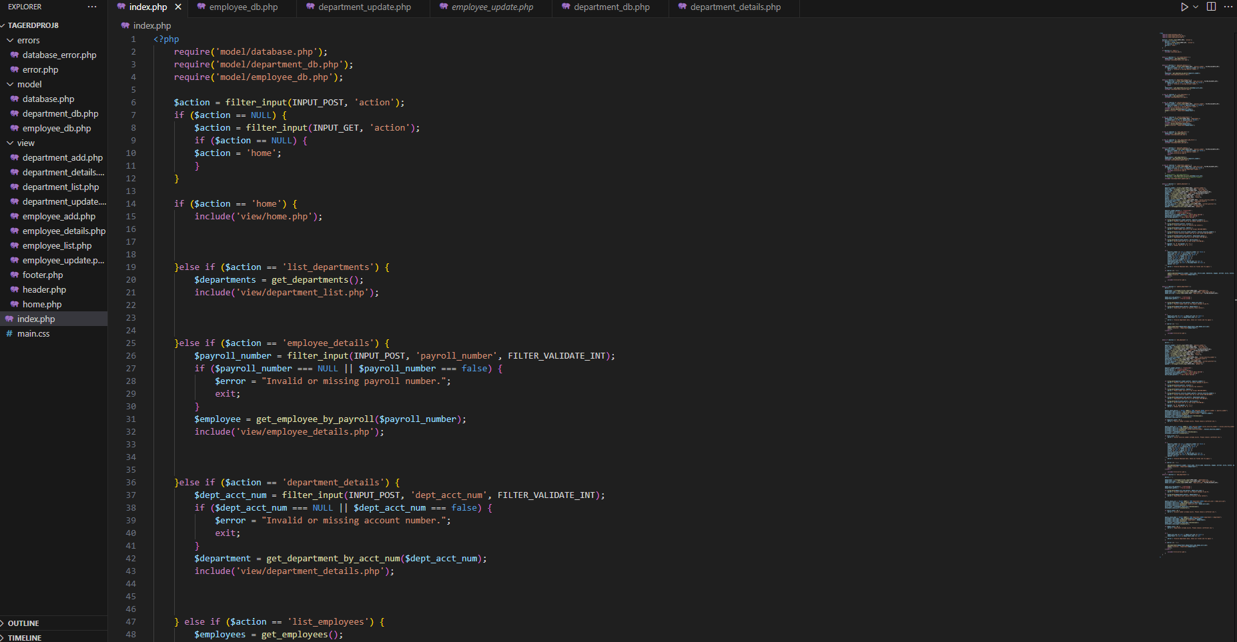
Task: Click PHP icon beside database.php in explorer
Action: point(15,99)
